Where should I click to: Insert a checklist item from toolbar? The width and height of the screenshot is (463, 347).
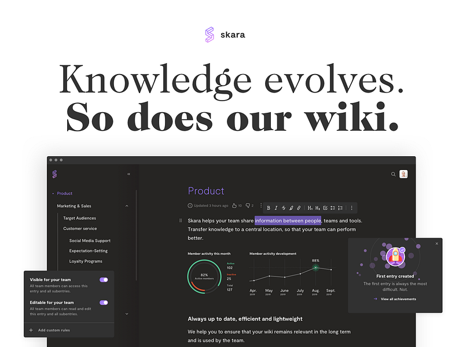(325, 208)
